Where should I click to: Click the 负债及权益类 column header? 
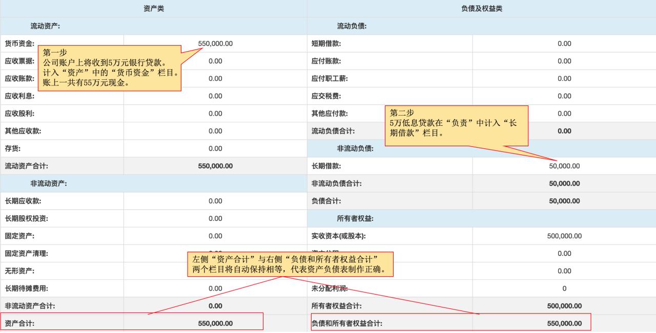click(x=481, y=9)
